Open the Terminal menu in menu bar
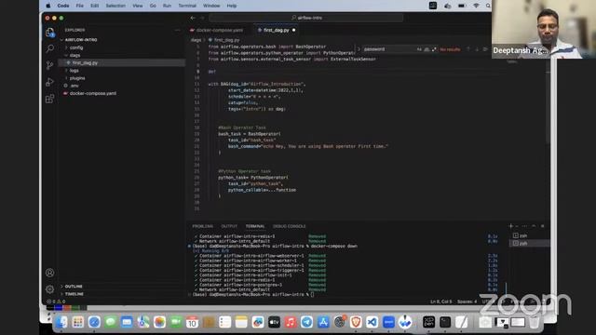596x335 pixels. [187, 6]
